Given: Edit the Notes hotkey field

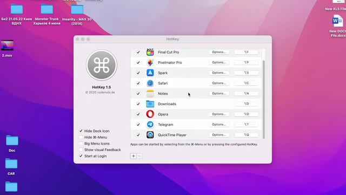Looking at the screenshot, I should pyautogui.click(x=247, y=94).
